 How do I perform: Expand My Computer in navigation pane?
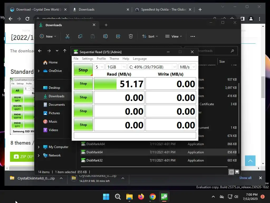[38, 147]
